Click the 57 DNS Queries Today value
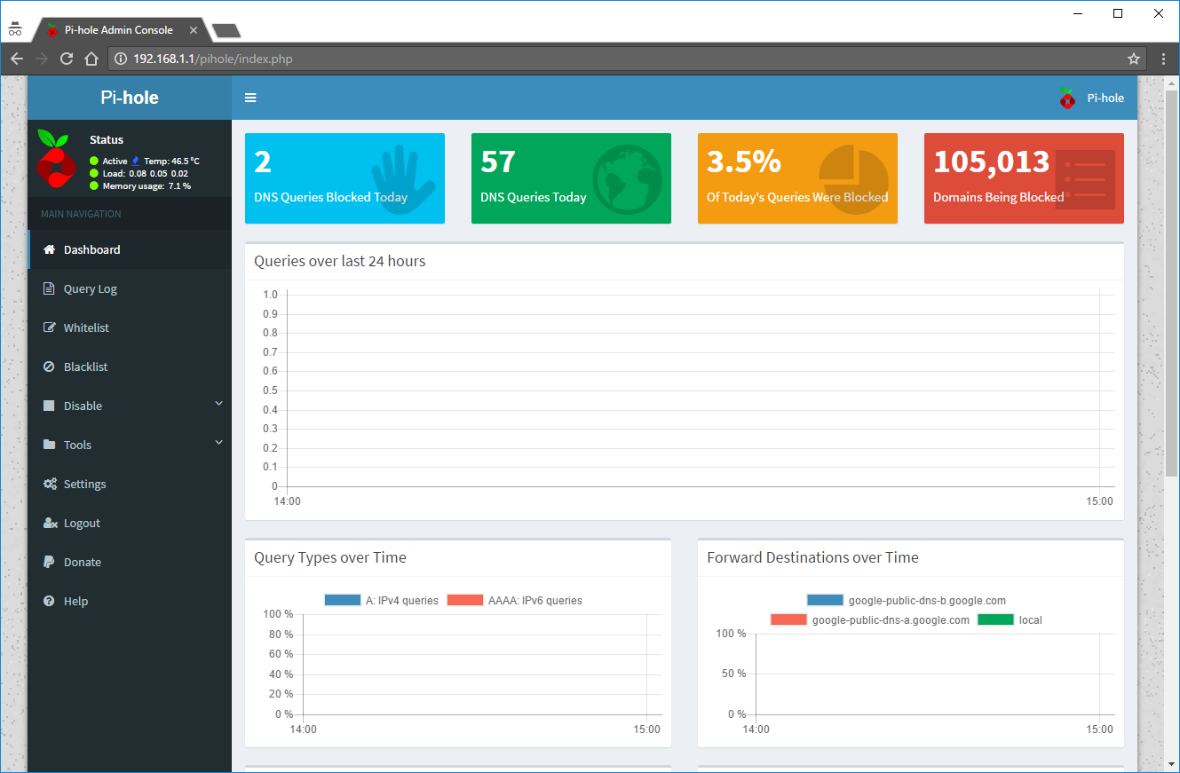 tap(498, 162)
